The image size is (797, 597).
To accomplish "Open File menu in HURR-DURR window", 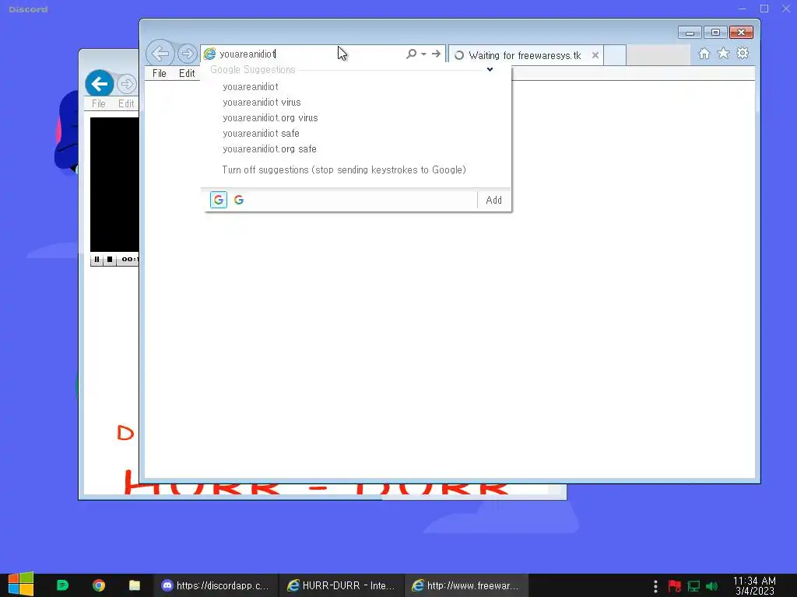I will [99, 103].
